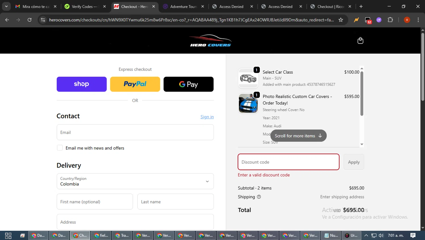Click Scroll for more items button
The height and width of the screenshot is (240, 425).
pos(298,136)
